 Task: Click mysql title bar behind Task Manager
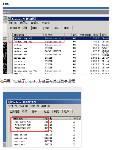56,12
